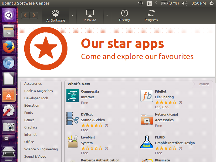Screen dimensions: 216x162
Task: Show the Installed software view
Action: 90,16
